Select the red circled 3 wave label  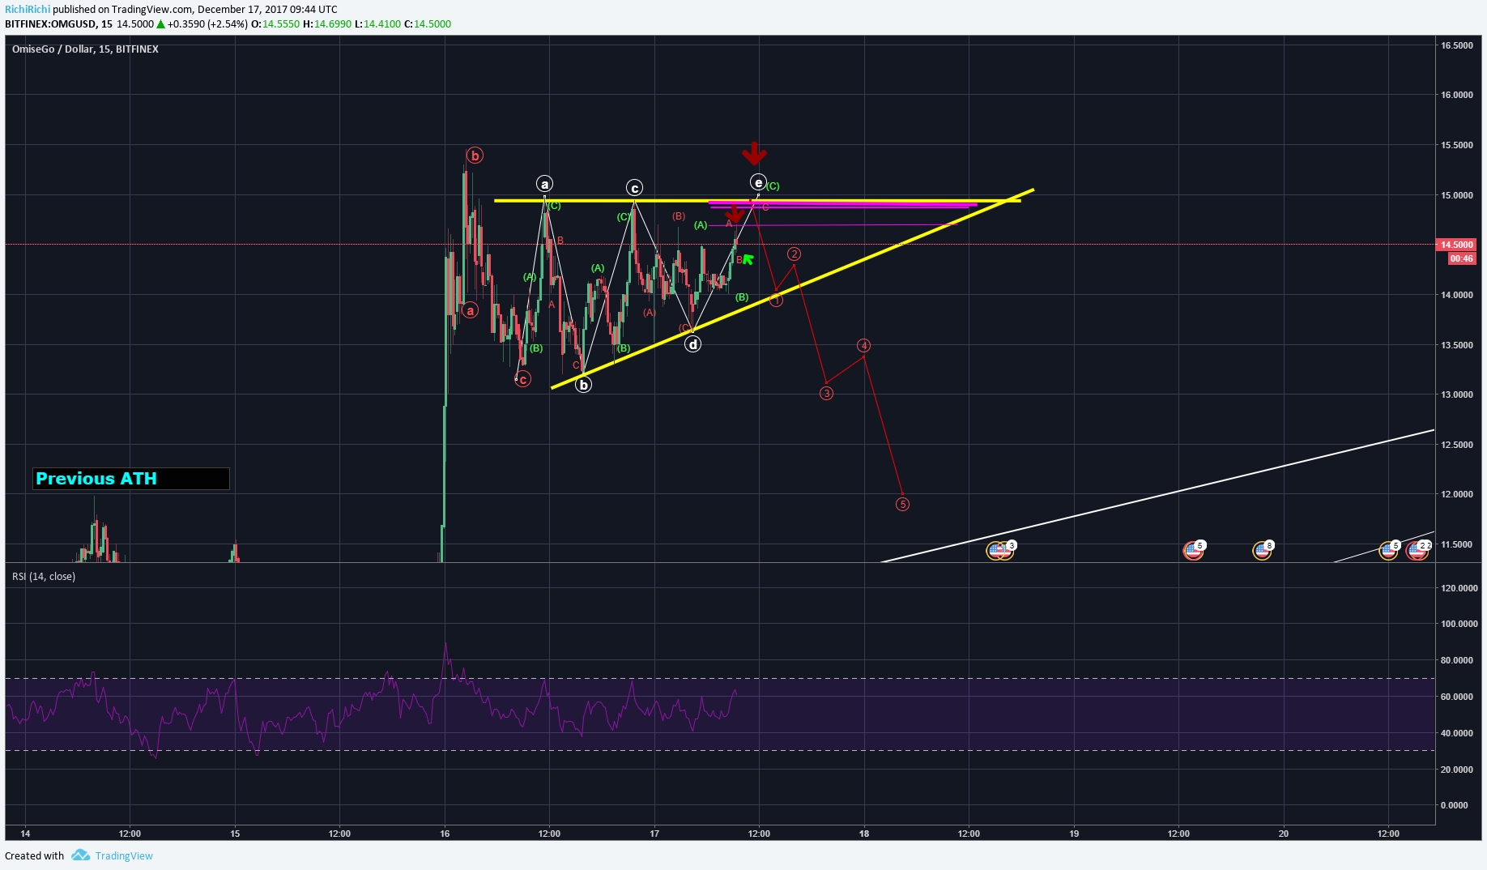pos(826,393)
